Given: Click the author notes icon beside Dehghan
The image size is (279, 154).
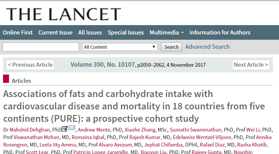Looking at the screenshot, I should coord(65,129).
